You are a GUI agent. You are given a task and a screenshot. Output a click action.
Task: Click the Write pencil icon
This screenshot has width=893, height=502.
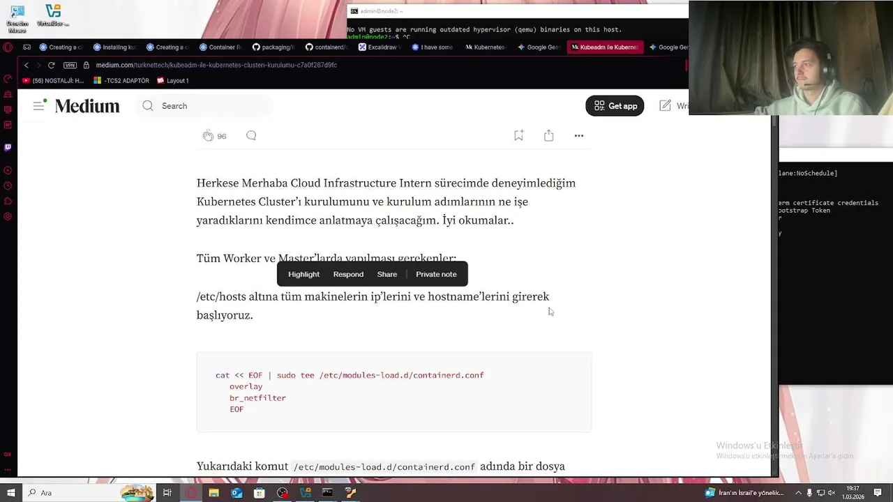(666, 106)
